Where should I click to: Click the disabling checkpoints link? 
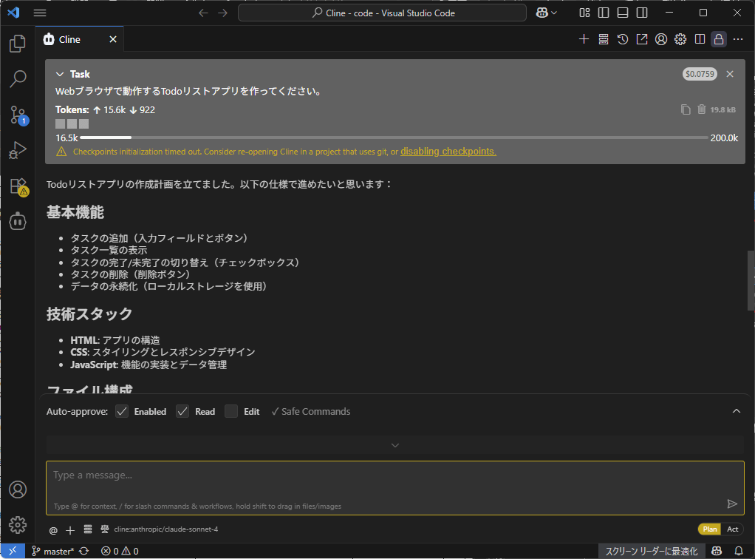pyautogui.click(x=448, y=152)
